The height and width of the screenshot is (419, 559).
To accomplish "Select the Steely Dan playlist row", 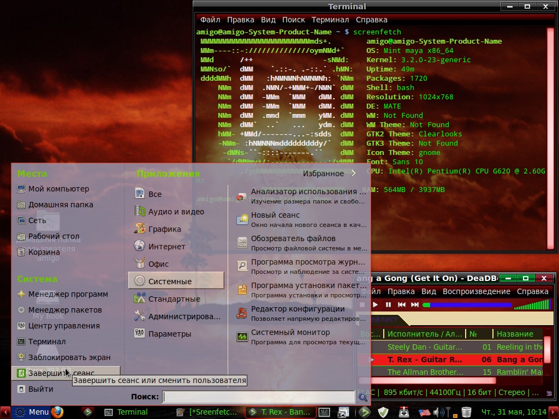I will (450, 347).
